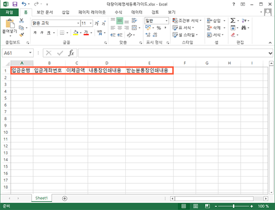Switch to Page Layout view in status bar
The width and height of the screenshot is (275, 210).
click(x=195, y=206)
